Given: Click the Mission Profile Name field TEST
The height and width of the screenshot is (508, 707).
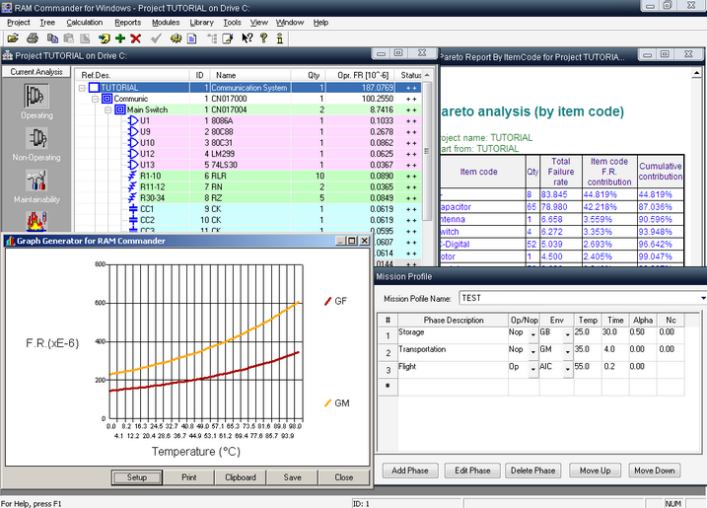Looking at the screenshot, I should [x=582, y=298].
